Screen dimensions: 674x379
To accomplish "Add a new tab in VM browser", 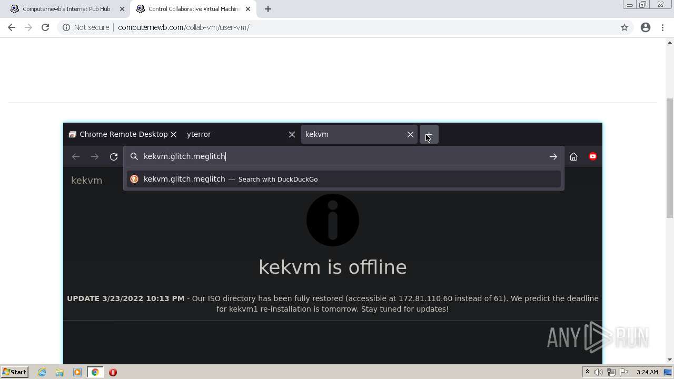I will click(x=429, y=134).
